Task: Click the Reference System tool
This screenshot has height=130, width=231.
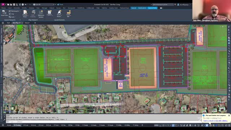Action: 41,14
